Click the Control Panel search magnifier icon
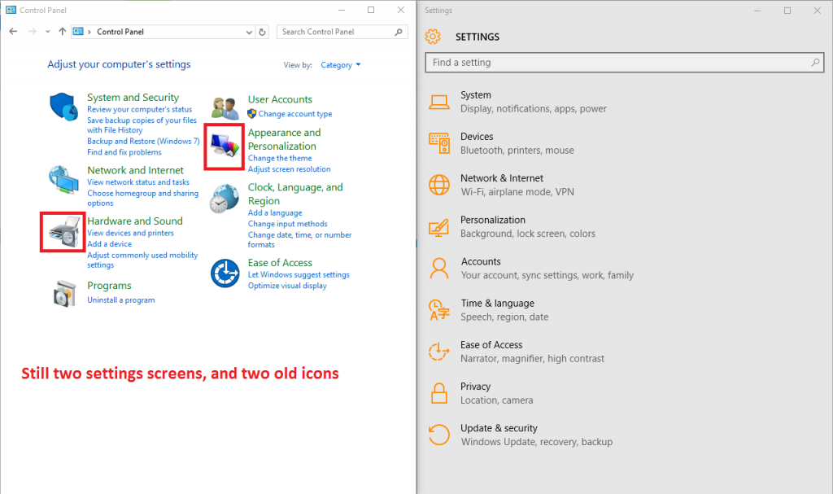This screenshot has width=833, height=494. pos(399,32)
